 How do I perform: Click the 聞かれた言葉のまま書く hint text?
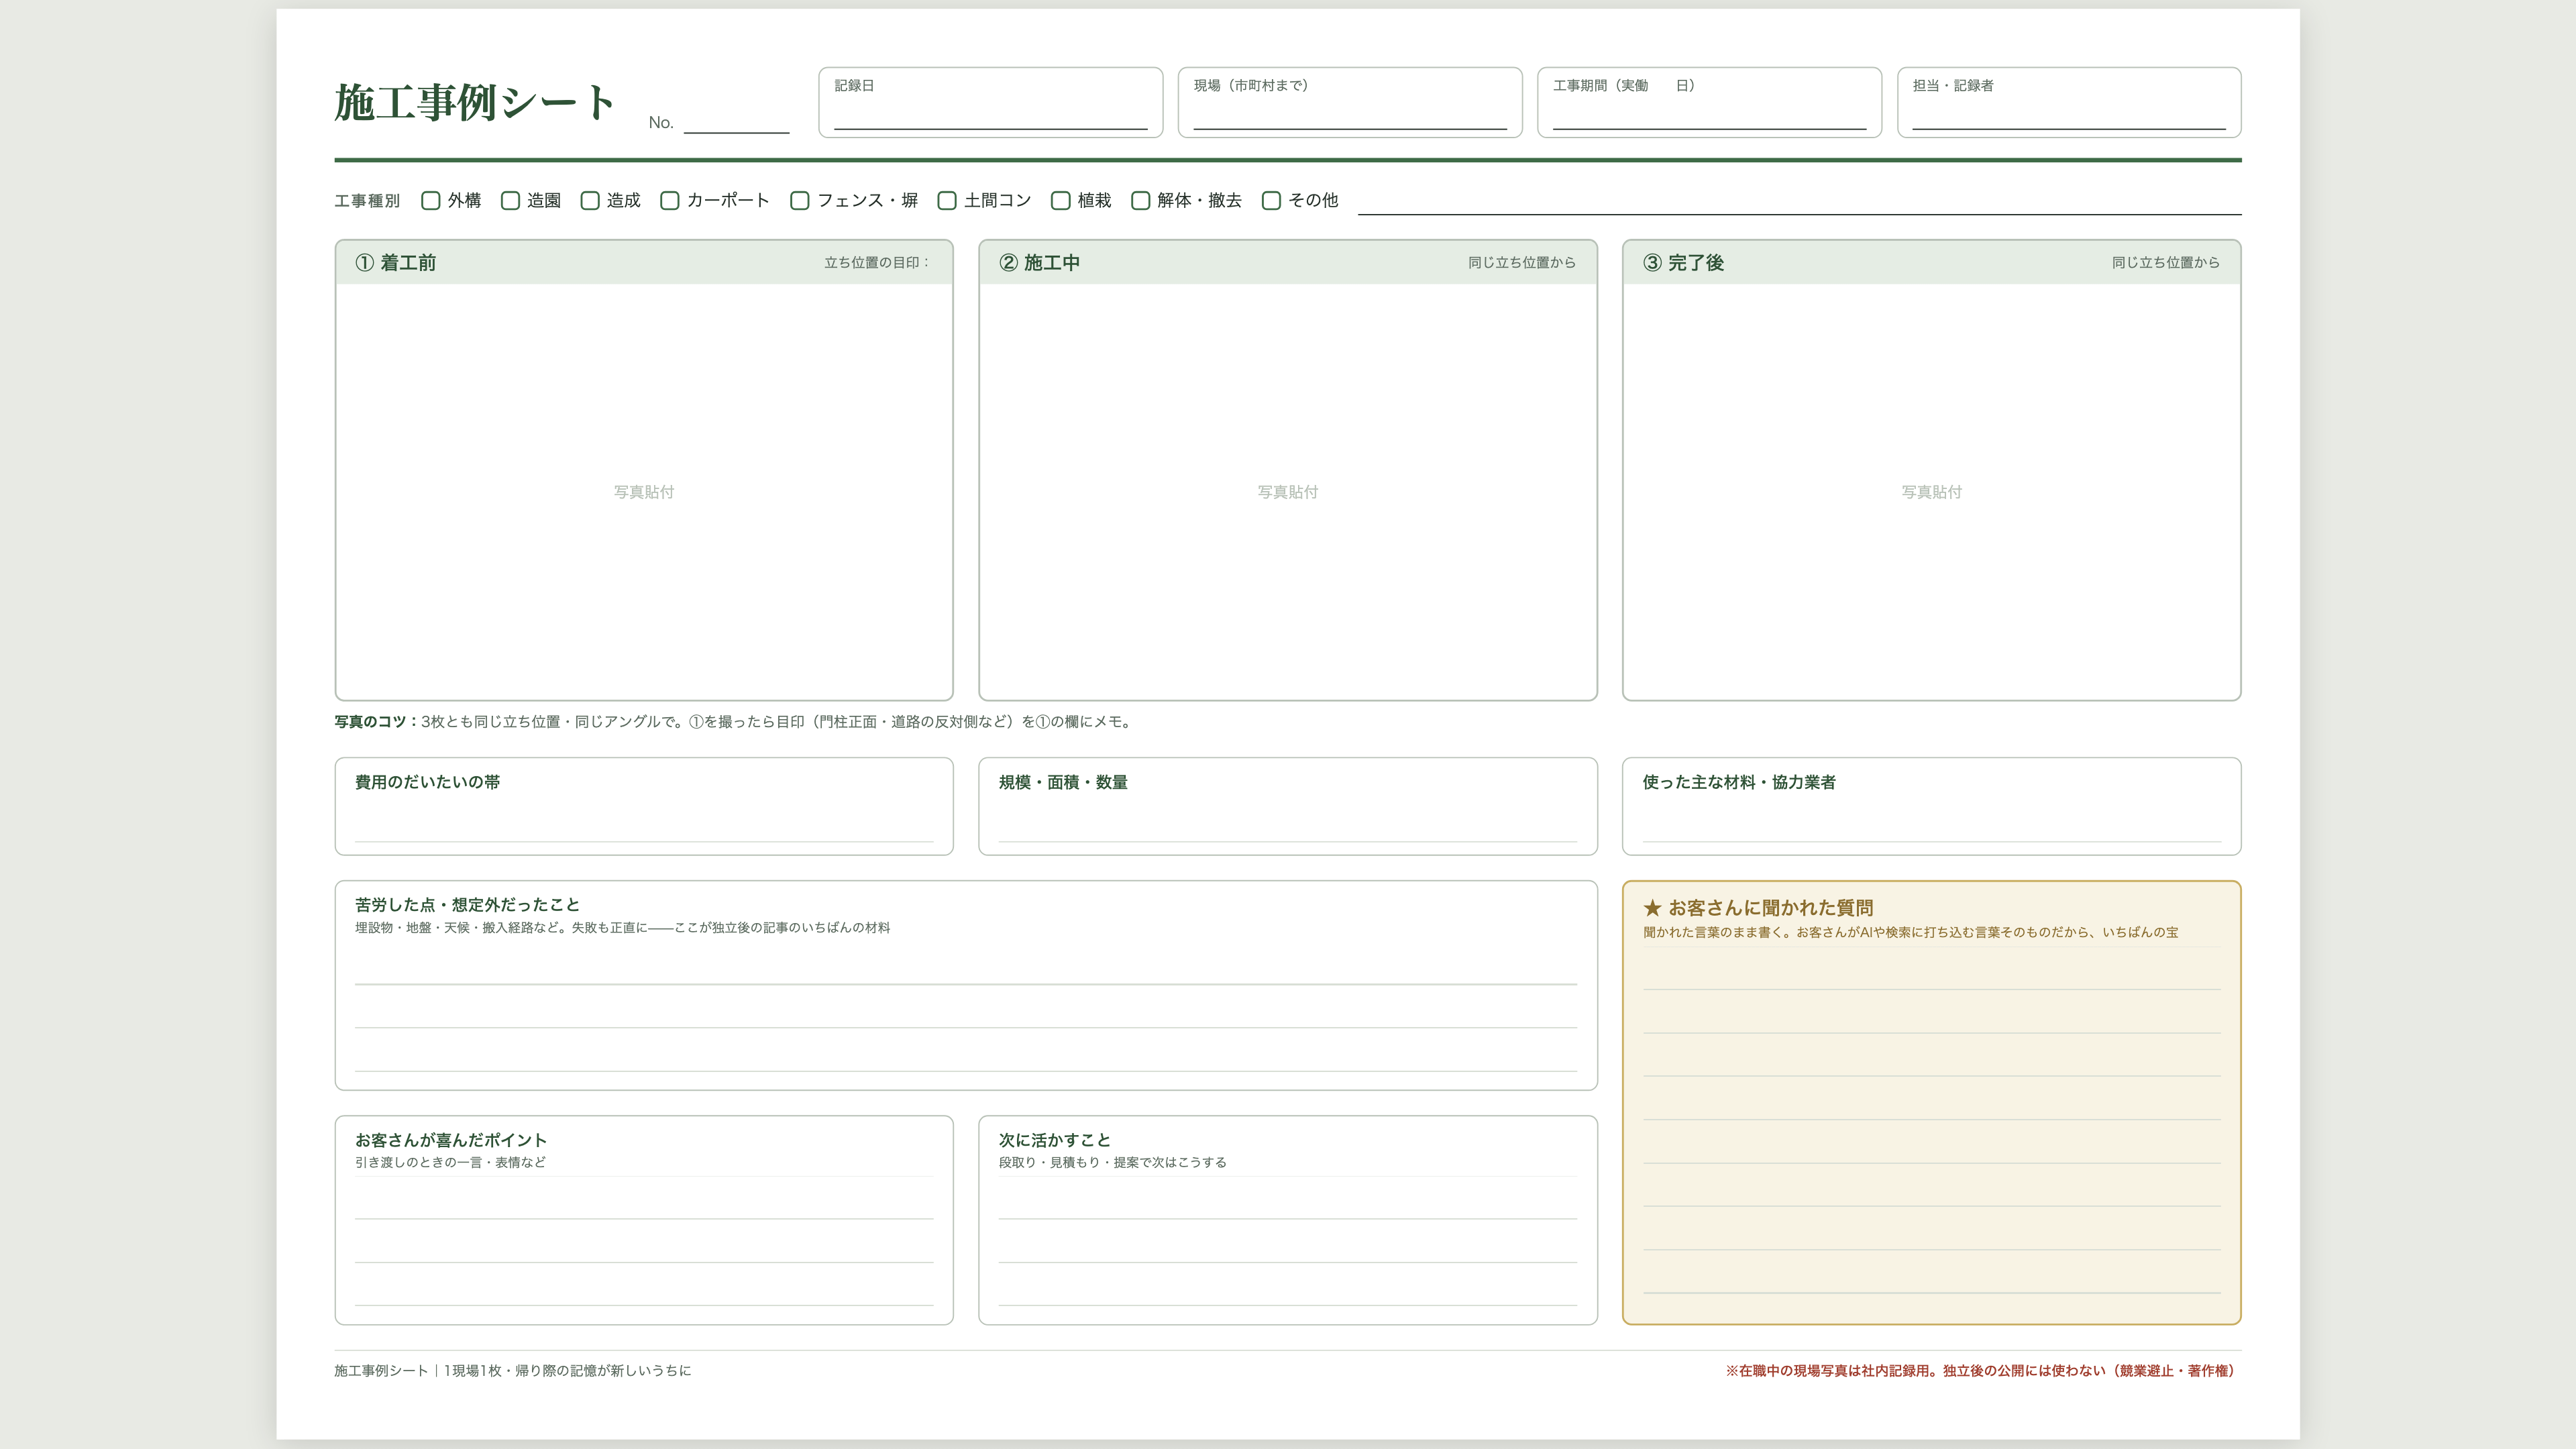[1910, 933]
